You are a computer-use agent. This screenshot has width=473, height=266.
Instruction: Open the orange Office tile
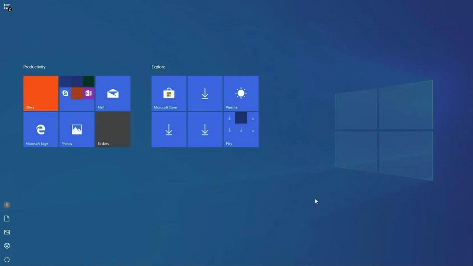[x=41, y=93]
